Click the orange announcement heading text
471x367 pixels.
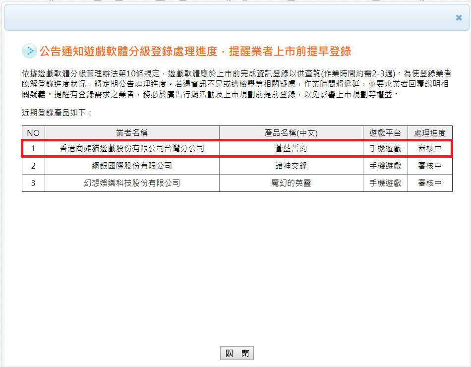tap(195, 51)
